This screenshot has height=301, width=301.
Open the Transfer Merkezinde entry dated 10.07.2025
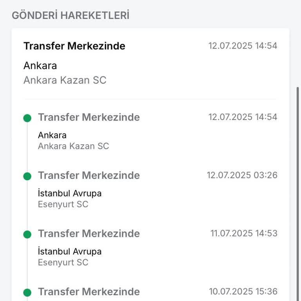[89, 292]
